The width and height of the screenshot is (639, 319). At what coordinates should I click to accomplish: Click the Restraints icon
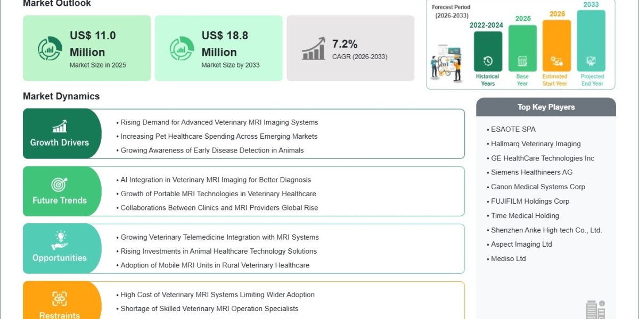60,299
